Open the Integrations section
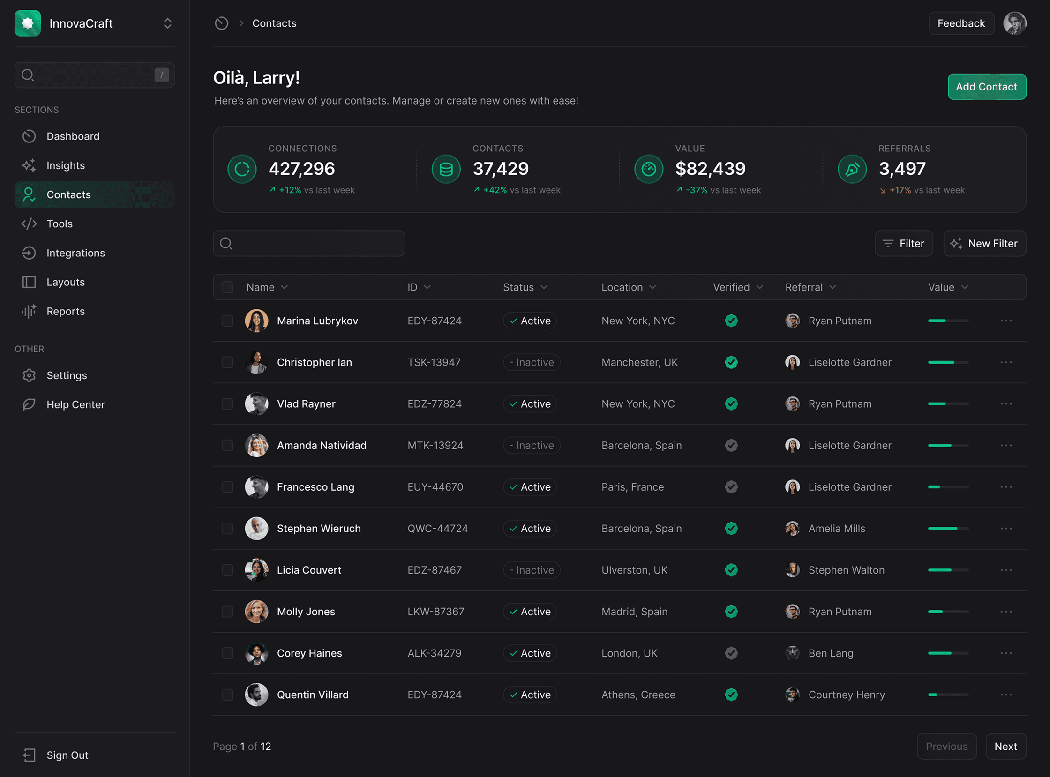The width and height of the screenshot is (1050, 777). [76, 253]
